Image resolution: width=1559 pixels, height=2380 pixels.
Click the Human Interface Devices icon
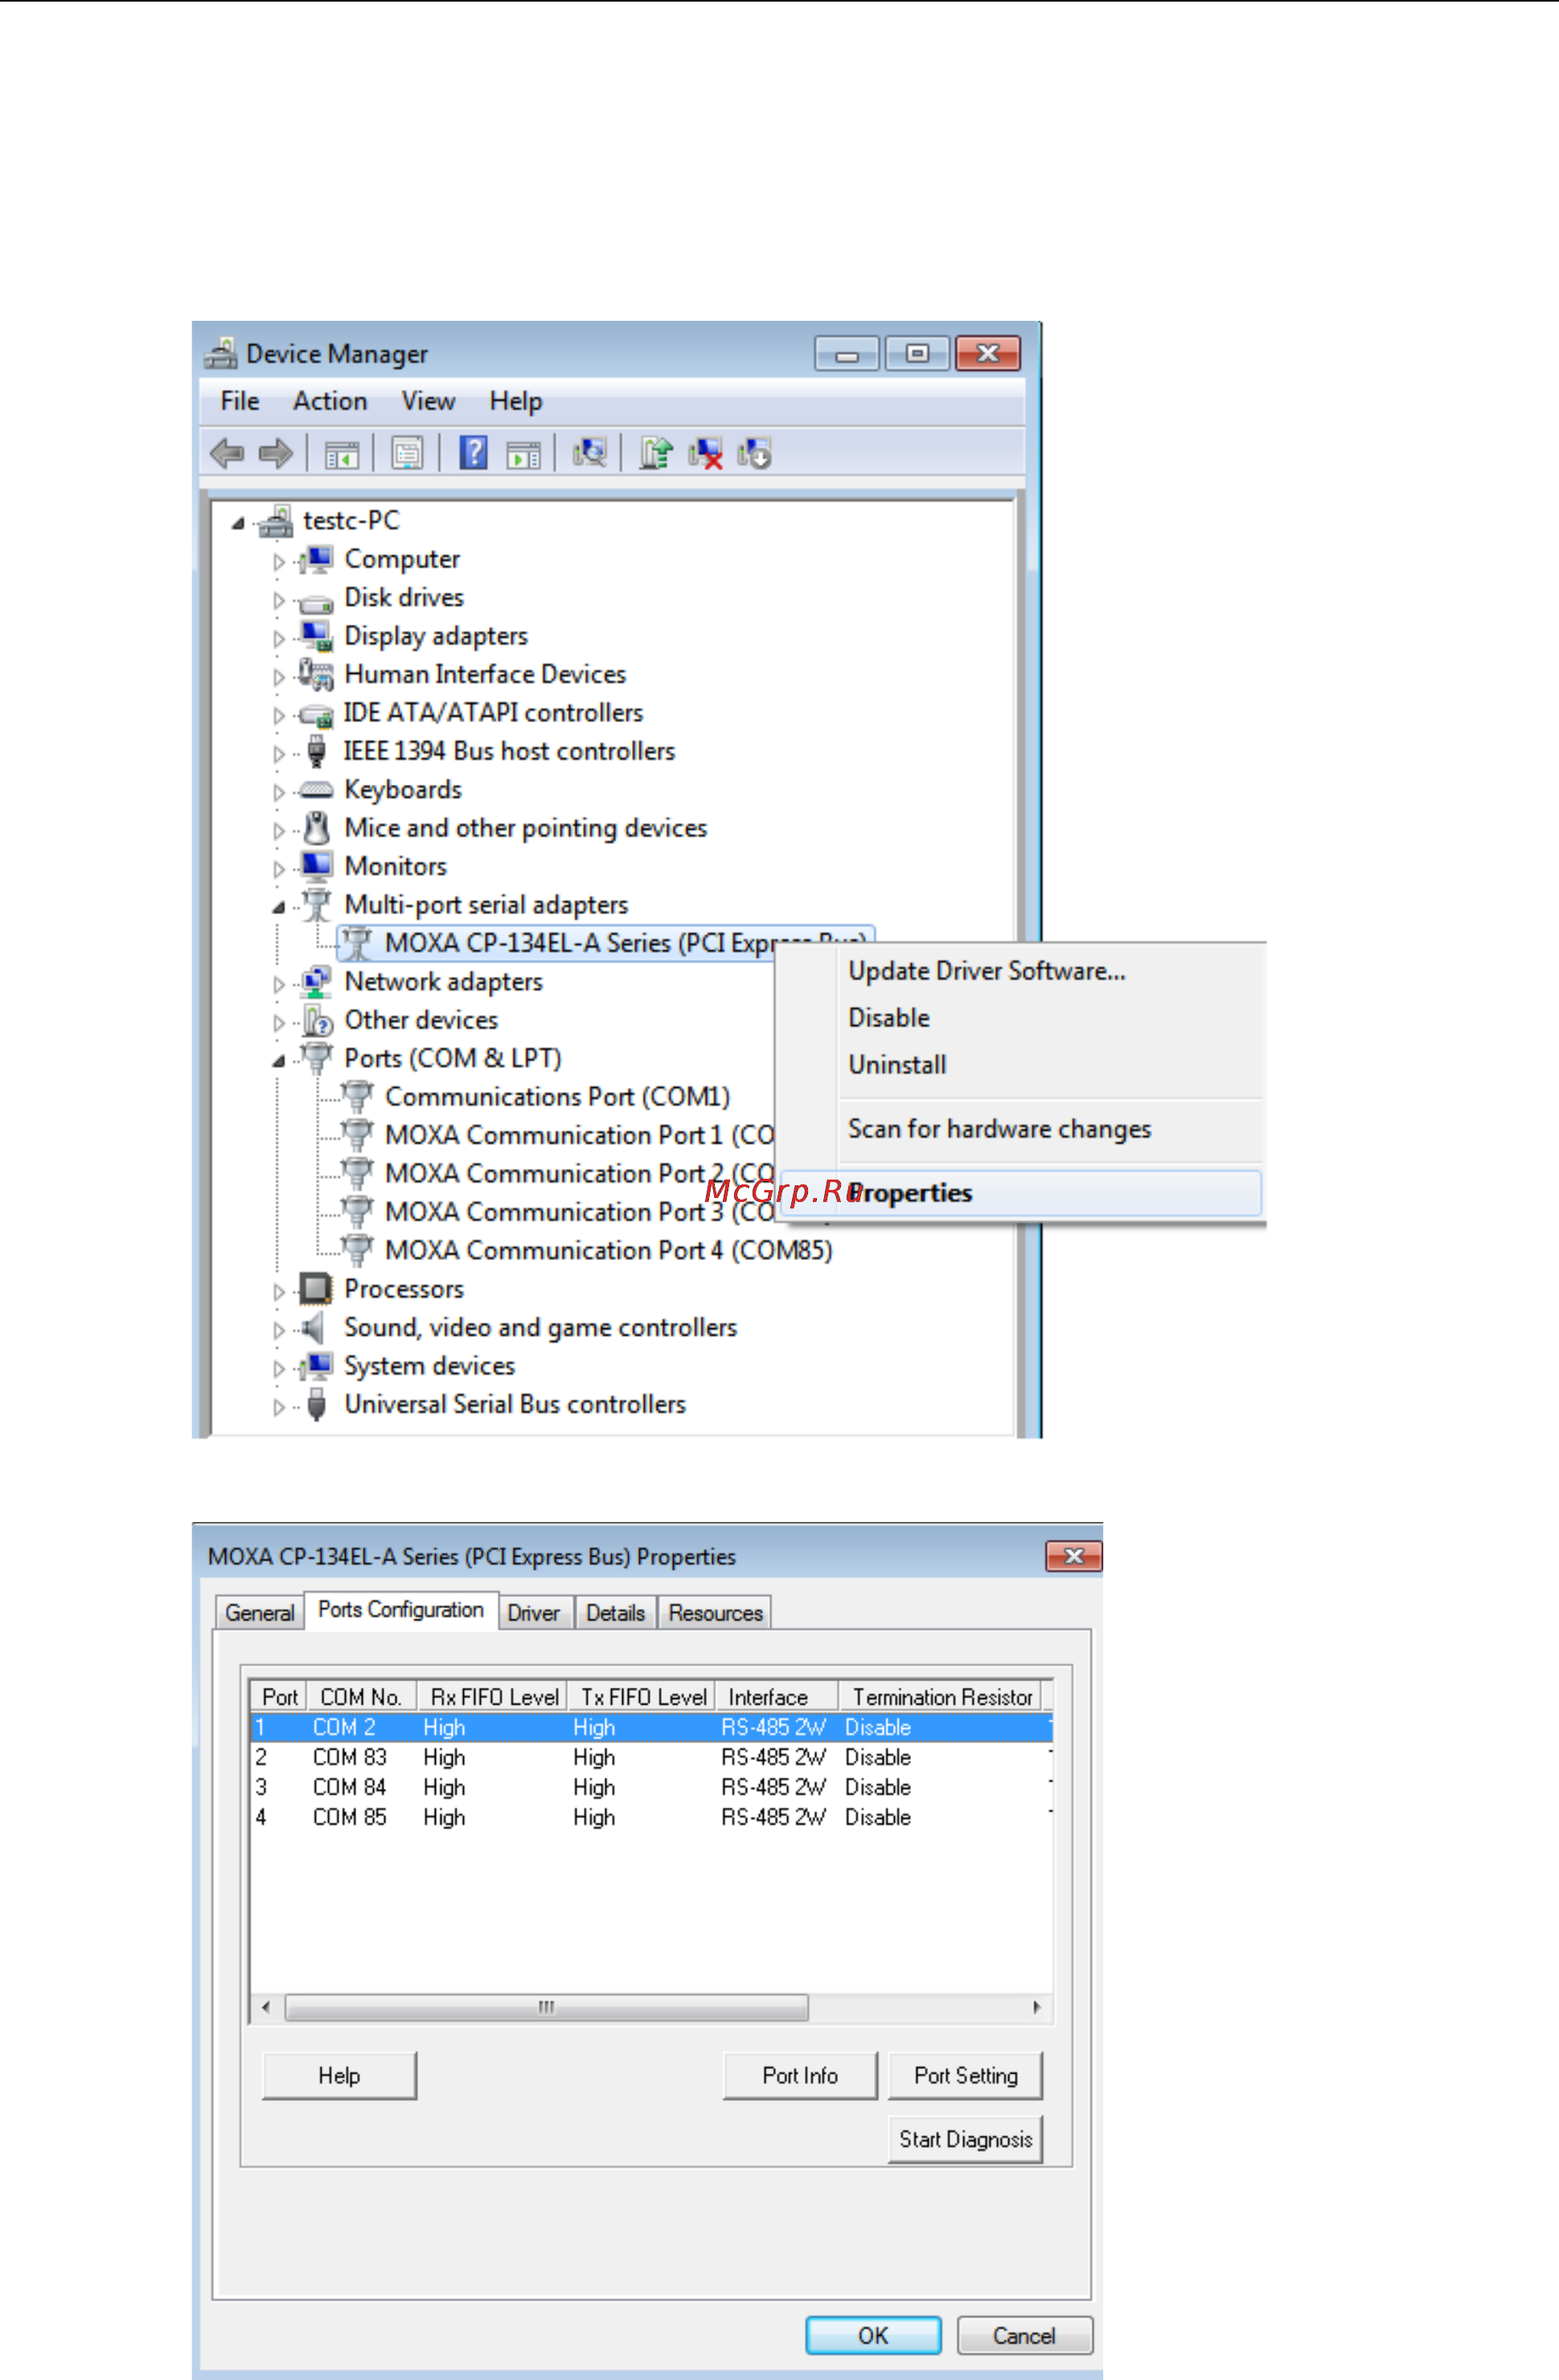(316, 675)
